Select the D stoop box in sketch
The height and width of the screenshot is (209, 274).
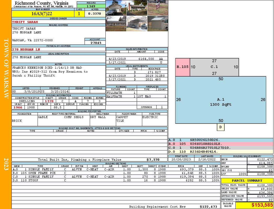point(221,127)
